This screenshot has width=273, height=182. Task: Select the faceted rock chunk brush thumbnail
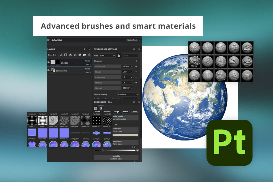point(194,62)
